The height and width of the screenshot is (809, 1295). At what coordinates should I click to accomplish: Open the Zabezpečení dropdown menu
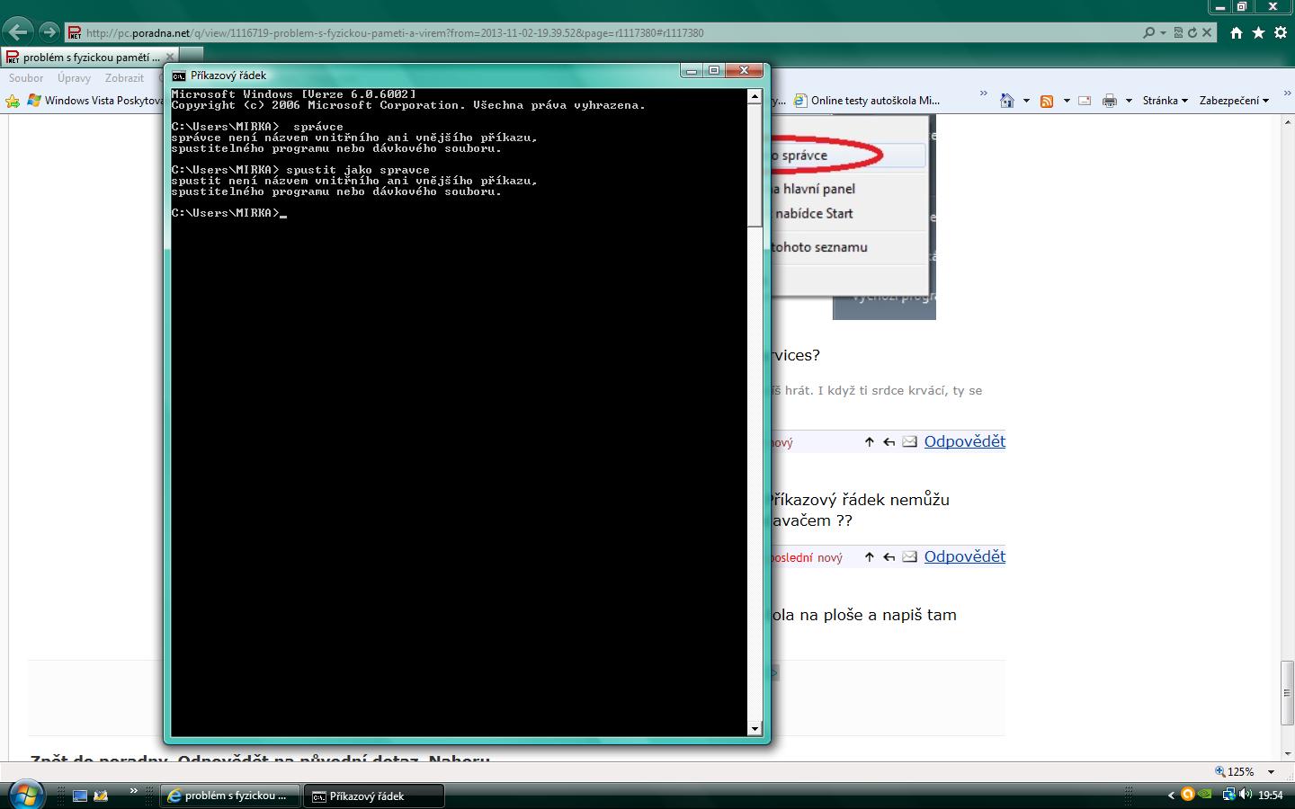[1234, 101]
